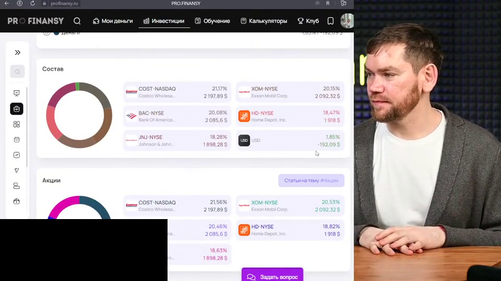Image resolution: width=501 pixels, height=281 pixels.
Task: Open the search magnifier in top navbar
Action: 77,21
